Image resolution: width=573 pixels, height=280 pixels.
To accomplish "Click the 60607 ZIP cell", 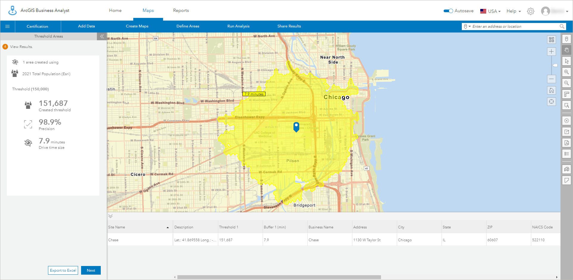I will pyautogui.click(x=508, y=240).
